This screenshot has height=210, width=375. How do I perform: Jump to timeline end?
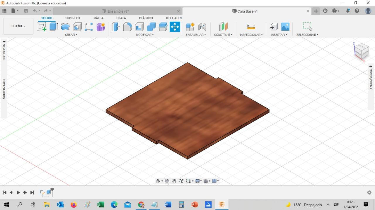(32, 192)
